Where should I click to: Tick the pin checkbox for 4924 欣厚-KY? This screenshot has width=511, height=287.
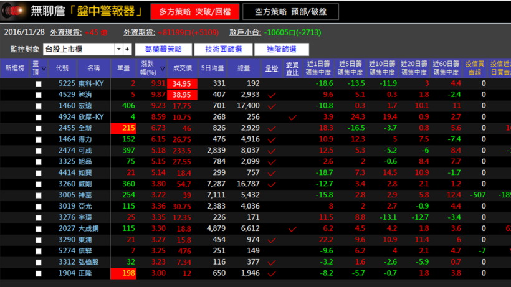click(39, 118)
